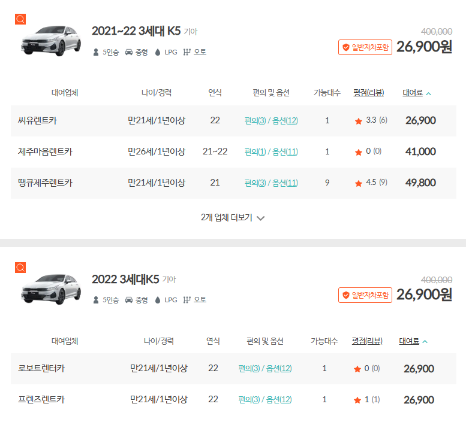Click 26,900 price in 씨유렌트카 row
The height and width of the screenshot is (422, 466).
click(420, 120)
